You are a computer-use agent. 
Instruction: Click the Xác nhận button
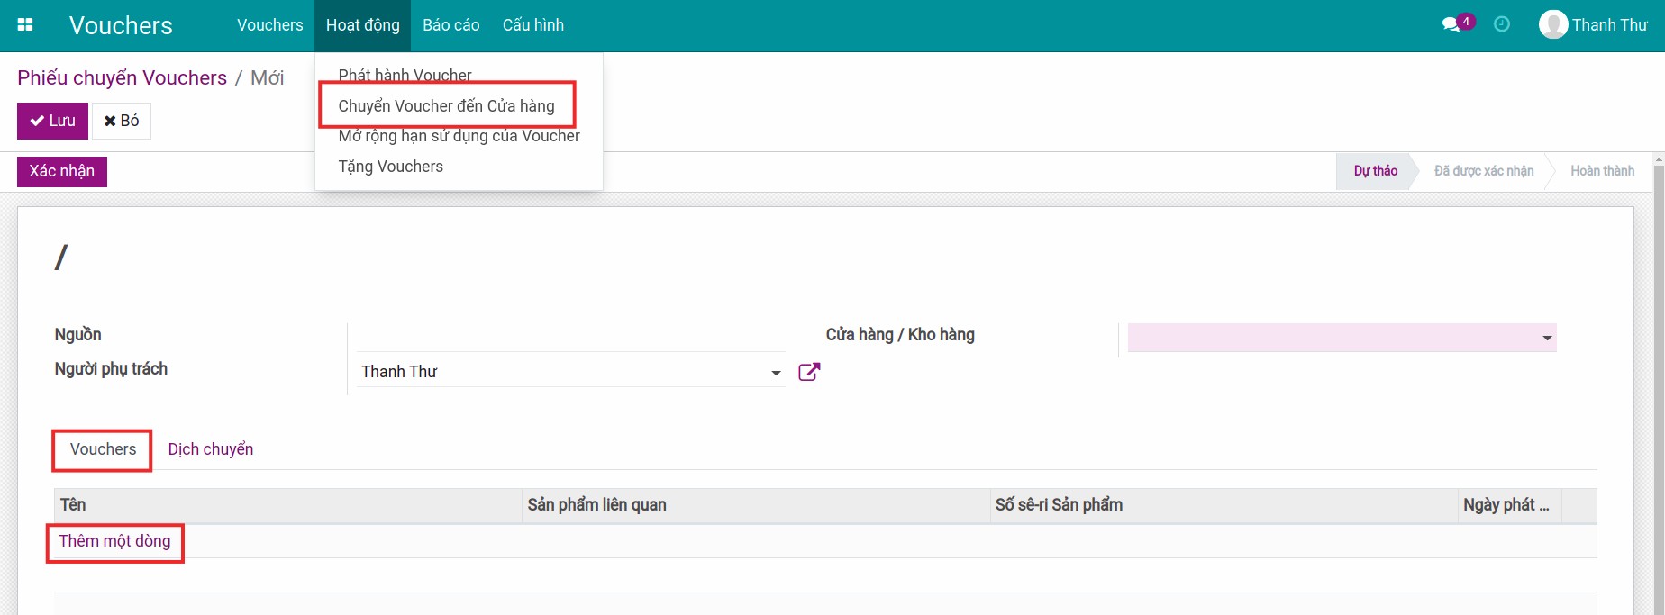62,171
